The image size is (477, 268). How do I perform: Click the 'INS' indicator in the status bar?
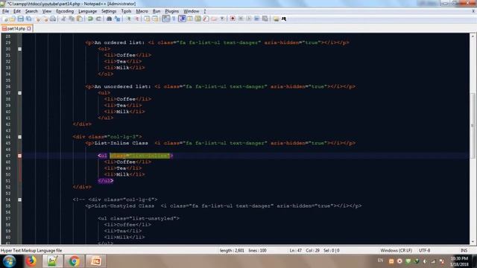[x=464, y=250]
